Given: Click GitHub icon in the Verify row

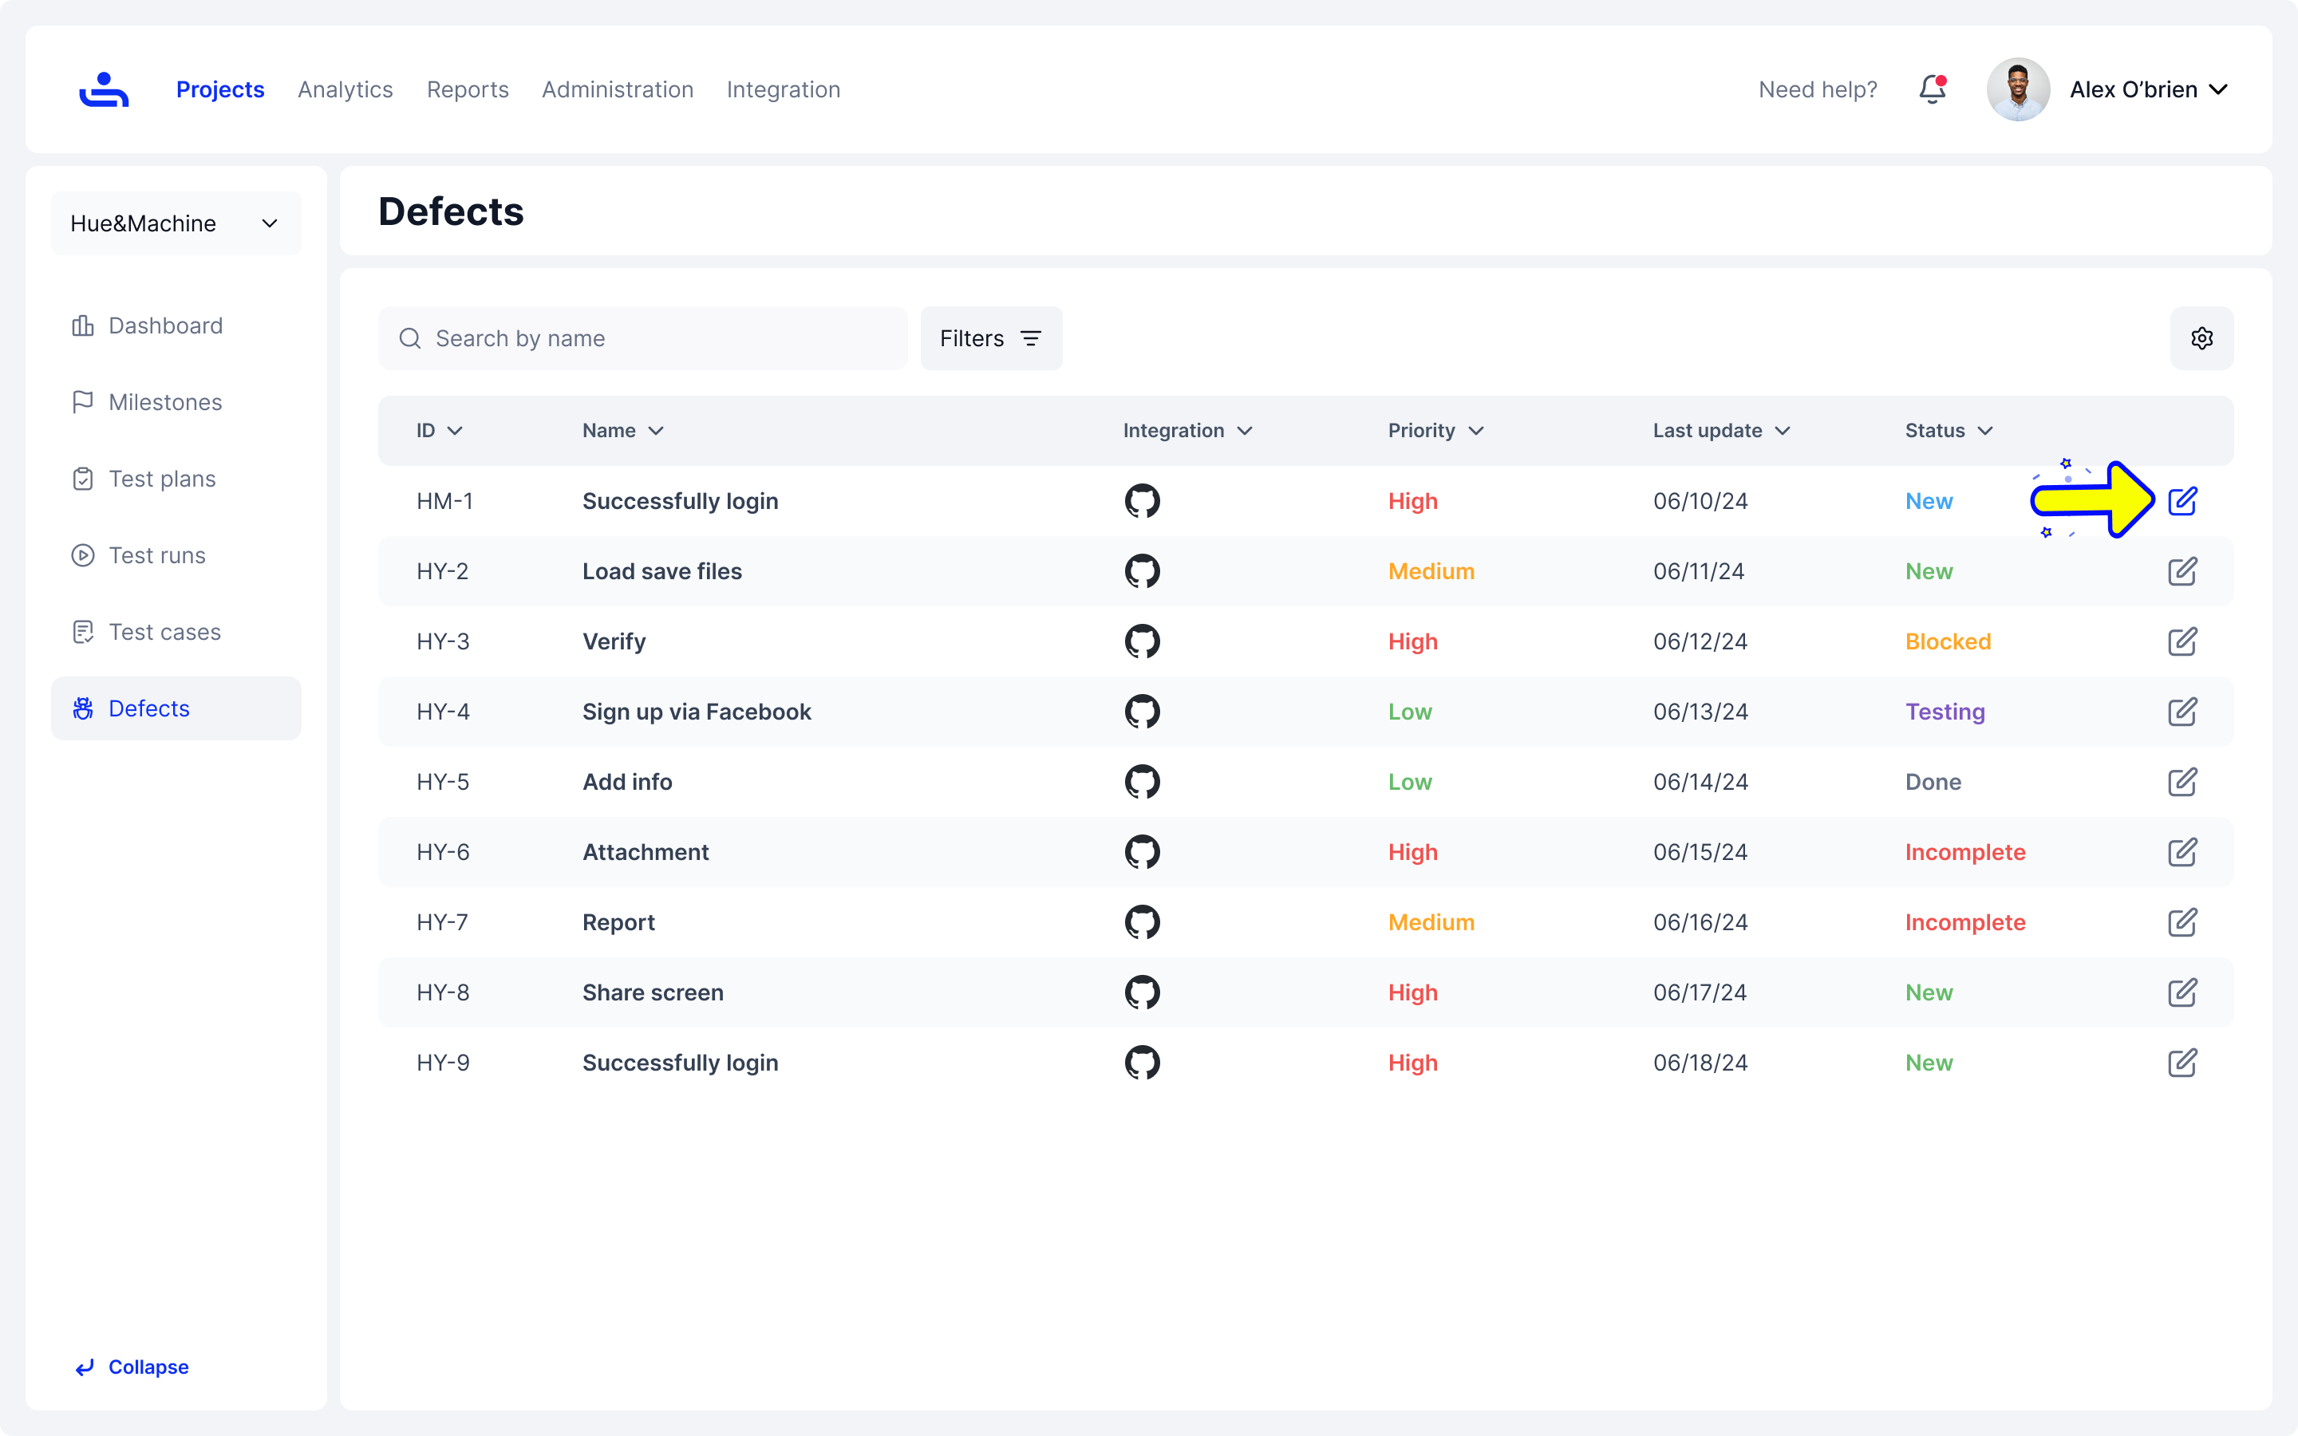Looking at the screenshot, I should coord(1141,641).
